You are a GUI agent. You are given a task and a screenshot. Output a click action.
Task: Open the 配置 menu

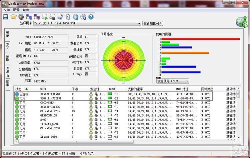tap(16, 10)
